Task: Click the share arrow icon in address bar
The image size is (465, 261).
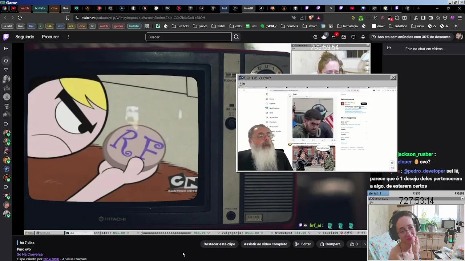Action: [x=302, y=17]
